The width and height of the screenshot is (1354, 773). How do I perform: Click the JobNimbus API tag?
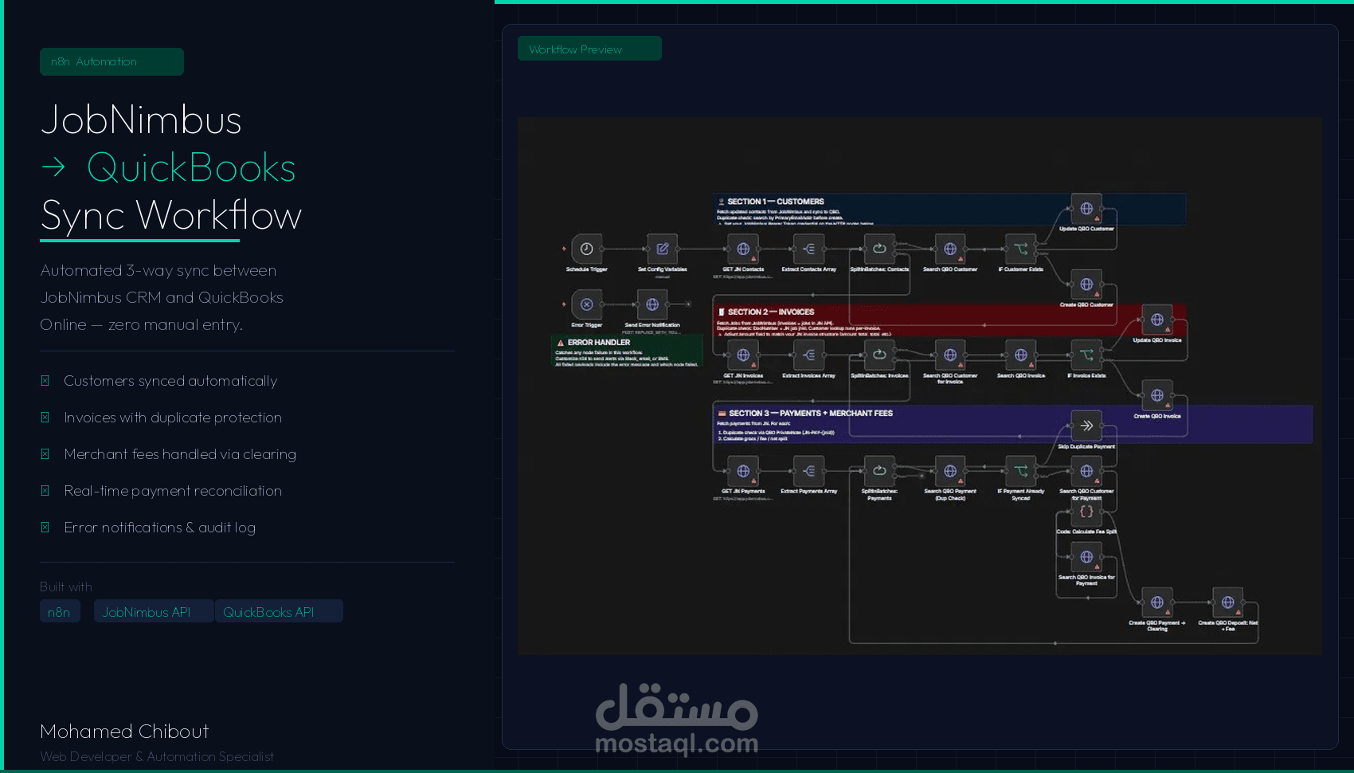point(154,611)
